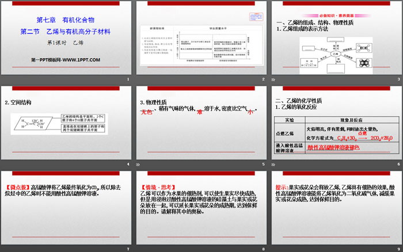This screenshot has width=403, height=252.
Task: Open slide 1 title thumbnail 第七章 有机化合物
Action: pos(65,18)
